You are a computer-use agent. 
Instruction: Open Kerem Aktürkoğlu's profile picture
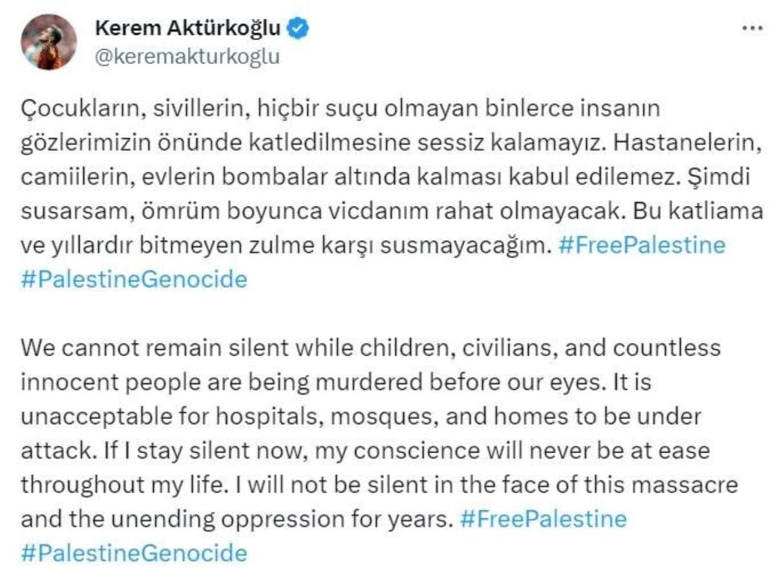click(48, 42)
